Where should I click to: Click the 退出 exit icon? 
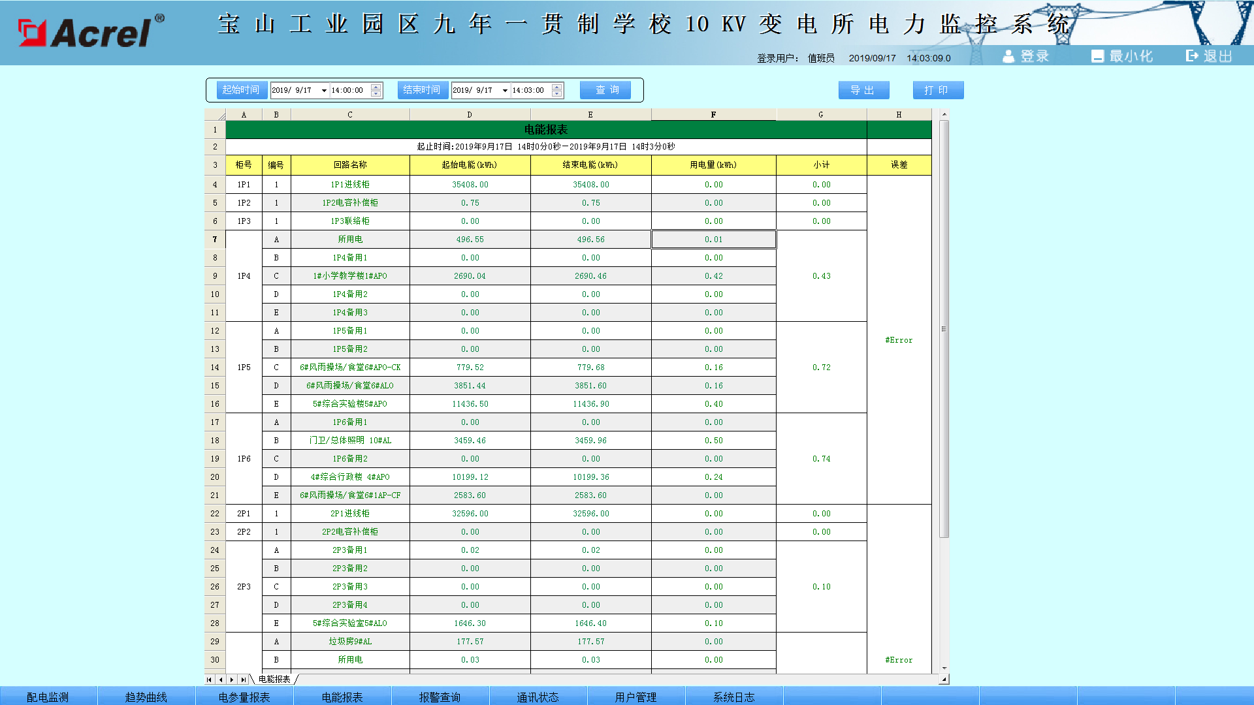tap(1193, 56)
